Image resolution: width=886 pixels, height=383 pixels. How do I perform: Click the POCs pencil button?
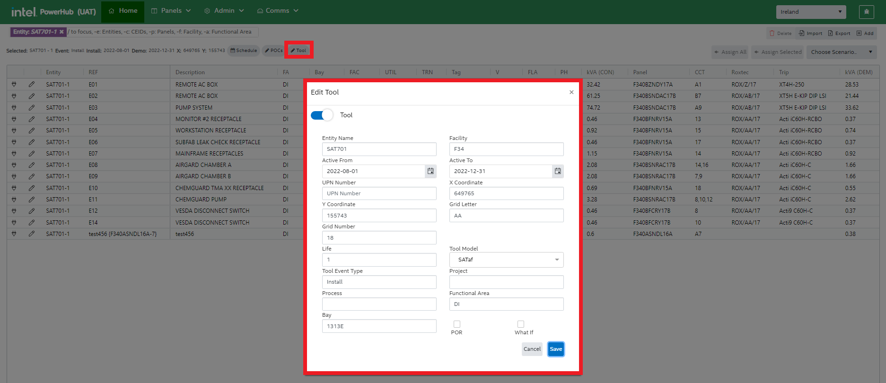(x=273, y=51)
